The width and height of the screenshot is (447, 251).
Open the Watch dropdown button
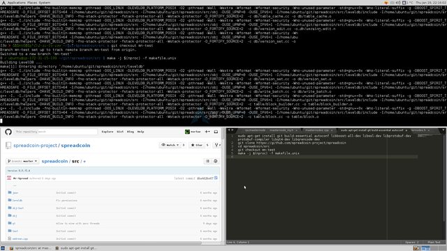(x=170, y=145)
